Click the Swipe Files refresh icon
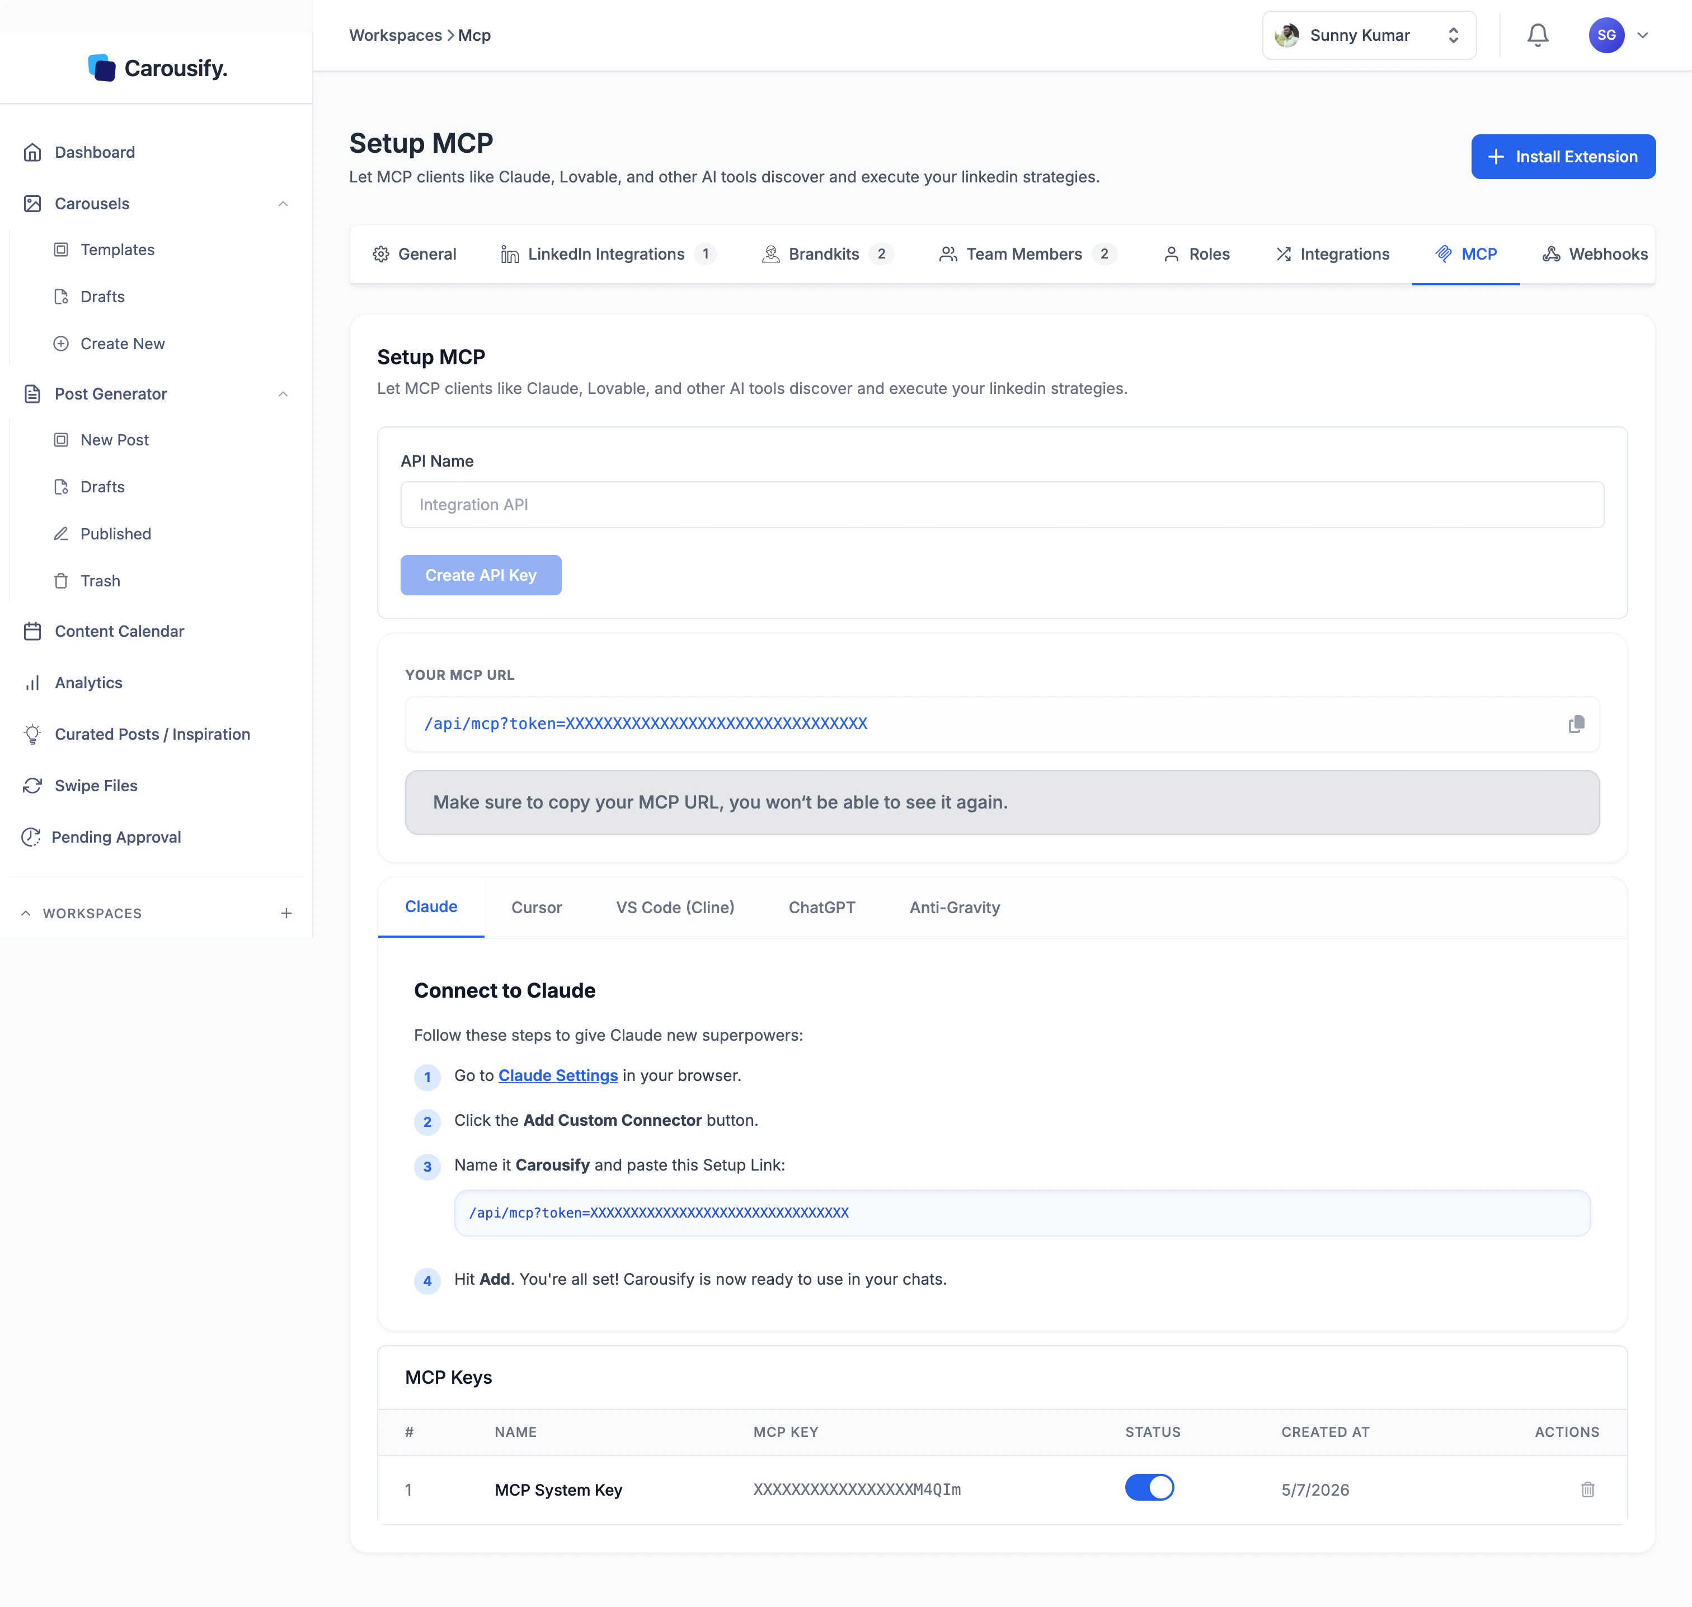Screen dimensions: 1692x1607 pos(32,786)
